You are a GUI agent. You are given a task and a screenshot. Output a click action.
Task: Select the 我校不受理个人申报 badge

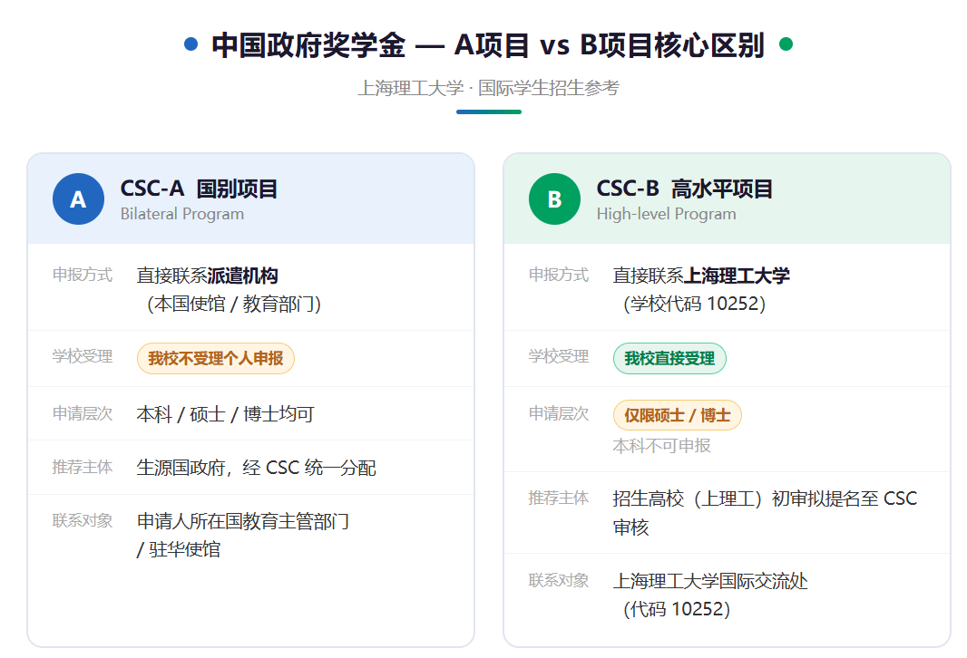pyautogui.click(x=215, y=359)
